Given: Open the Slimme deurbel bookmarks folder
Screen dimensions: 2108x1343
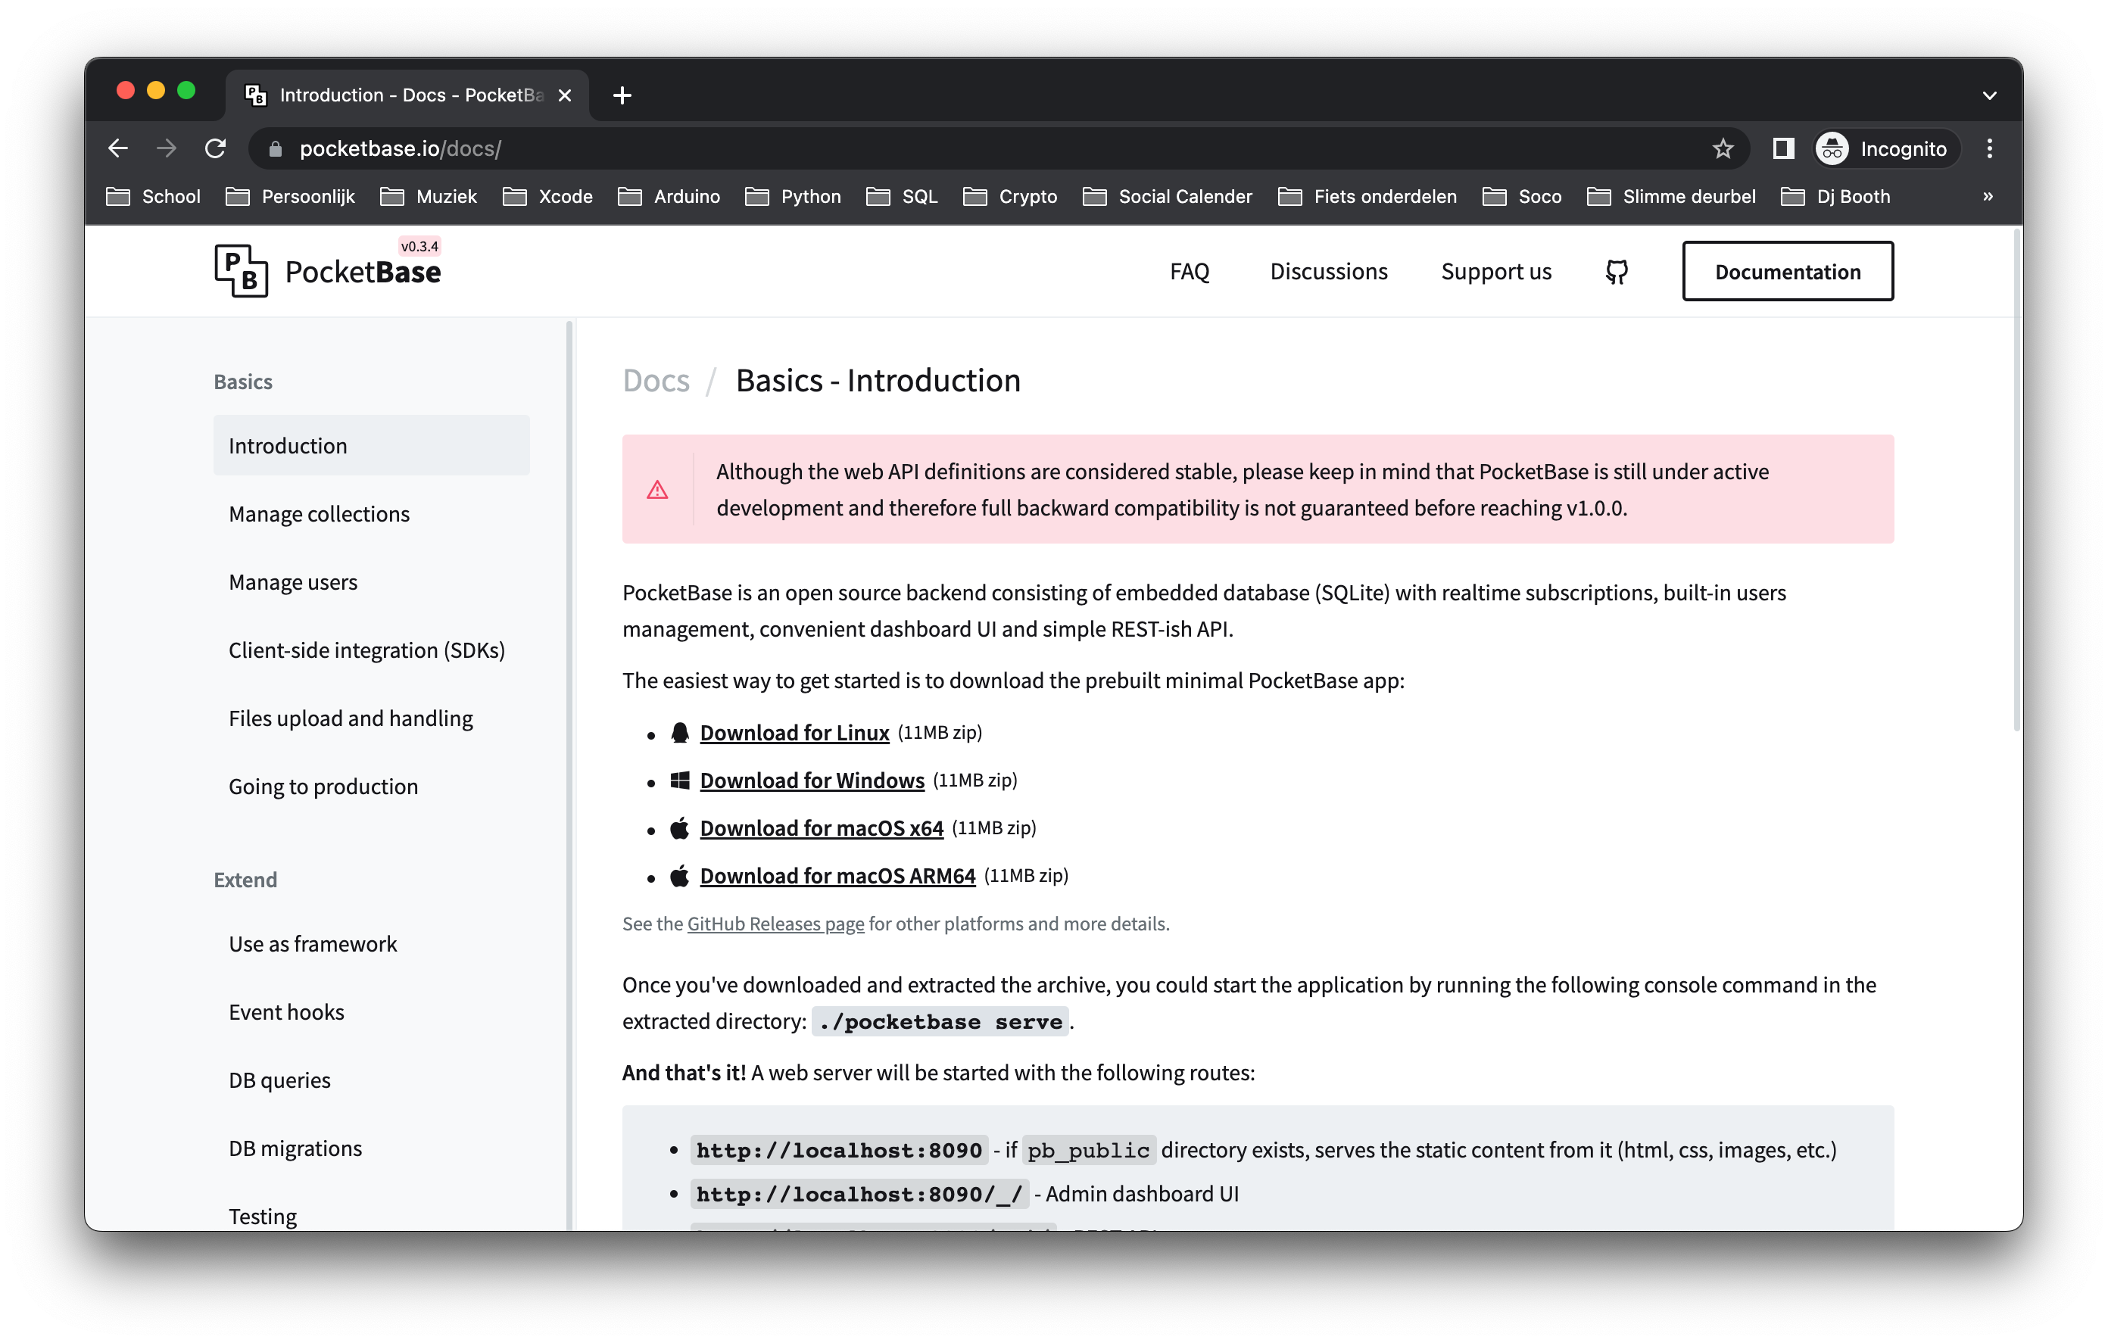Looking at the screenshot, I should 1671,196.
